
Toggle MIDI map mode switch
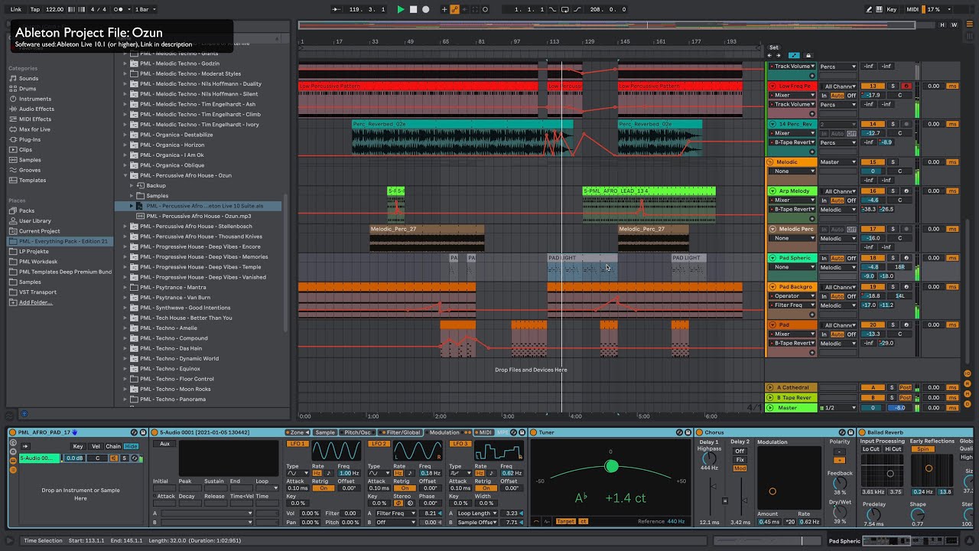click(x=913, y=9)
